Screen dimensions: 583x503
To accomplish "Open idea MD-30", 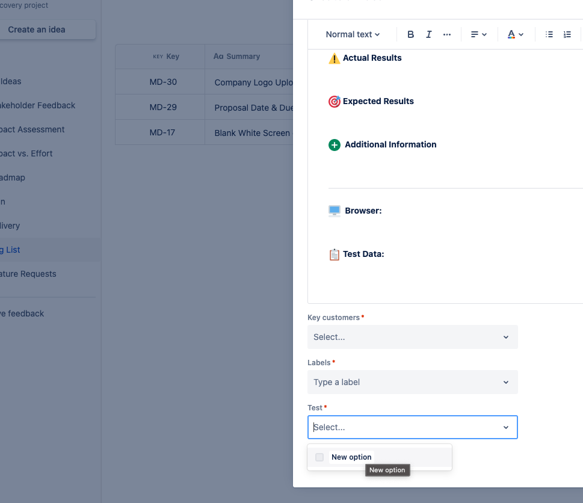I will (163, 82).
